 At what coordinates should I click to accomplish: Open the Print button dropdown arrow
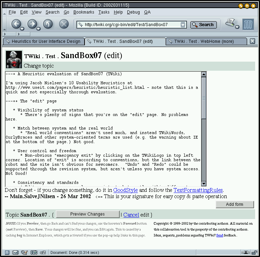tap(237, 27)
